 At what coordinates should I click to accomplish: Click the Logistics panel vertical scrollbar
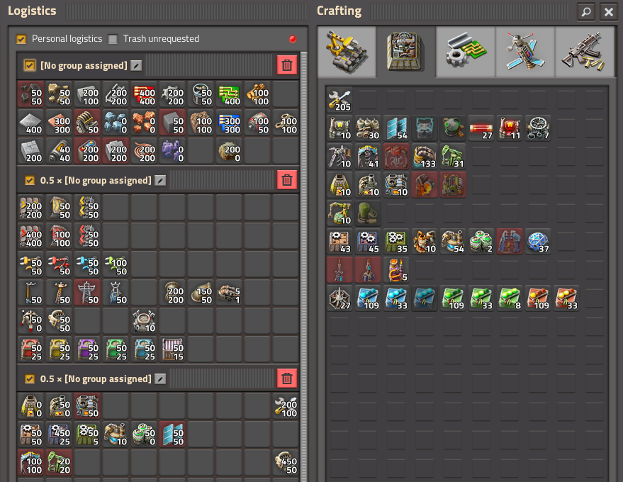point(304,267)
